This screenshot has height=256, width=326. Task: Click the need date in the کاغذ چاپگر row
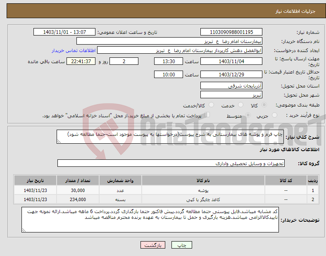coord(36,199)
